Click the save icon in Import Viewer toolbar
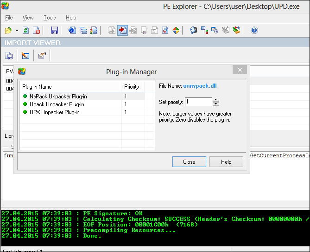 [x=9, y=56]
